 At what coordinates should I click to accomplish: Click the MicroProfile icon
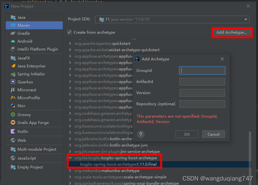13,98
